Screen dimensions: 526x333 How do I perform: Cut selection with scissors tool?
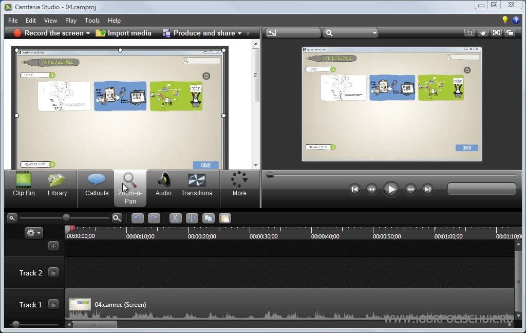pyautogui.click(x=175, y=218)
